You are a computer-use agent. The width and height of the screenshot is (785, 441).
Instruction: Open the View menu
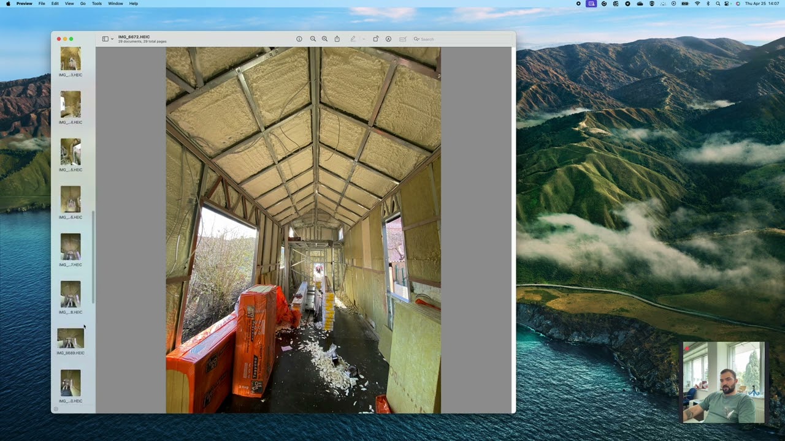coord(69,4)
